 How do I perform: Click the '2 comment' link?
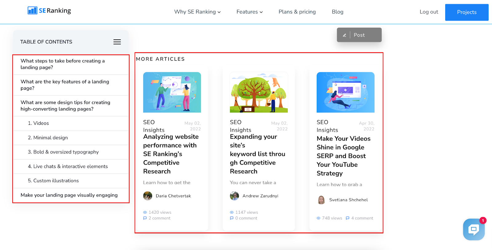point(160,218)
